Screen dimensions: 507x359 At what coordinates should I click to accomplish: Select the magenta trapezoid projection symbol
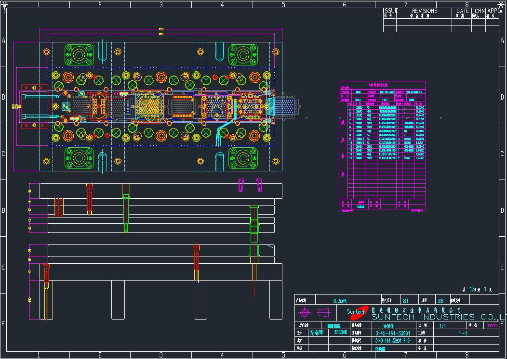(323, 313)
